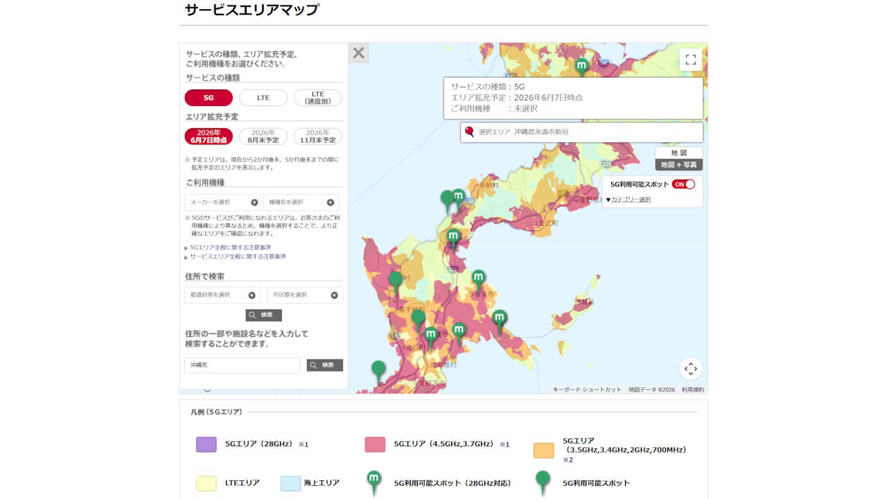
Task: Click the m-marked pin above うるま市 label
Action: tap(478, 279)
